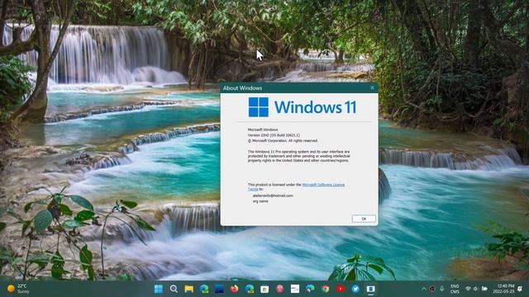Screen dimensions: 529x297
Task: Open the dark blue square app beside Firefox
Action: coord(219,289)
